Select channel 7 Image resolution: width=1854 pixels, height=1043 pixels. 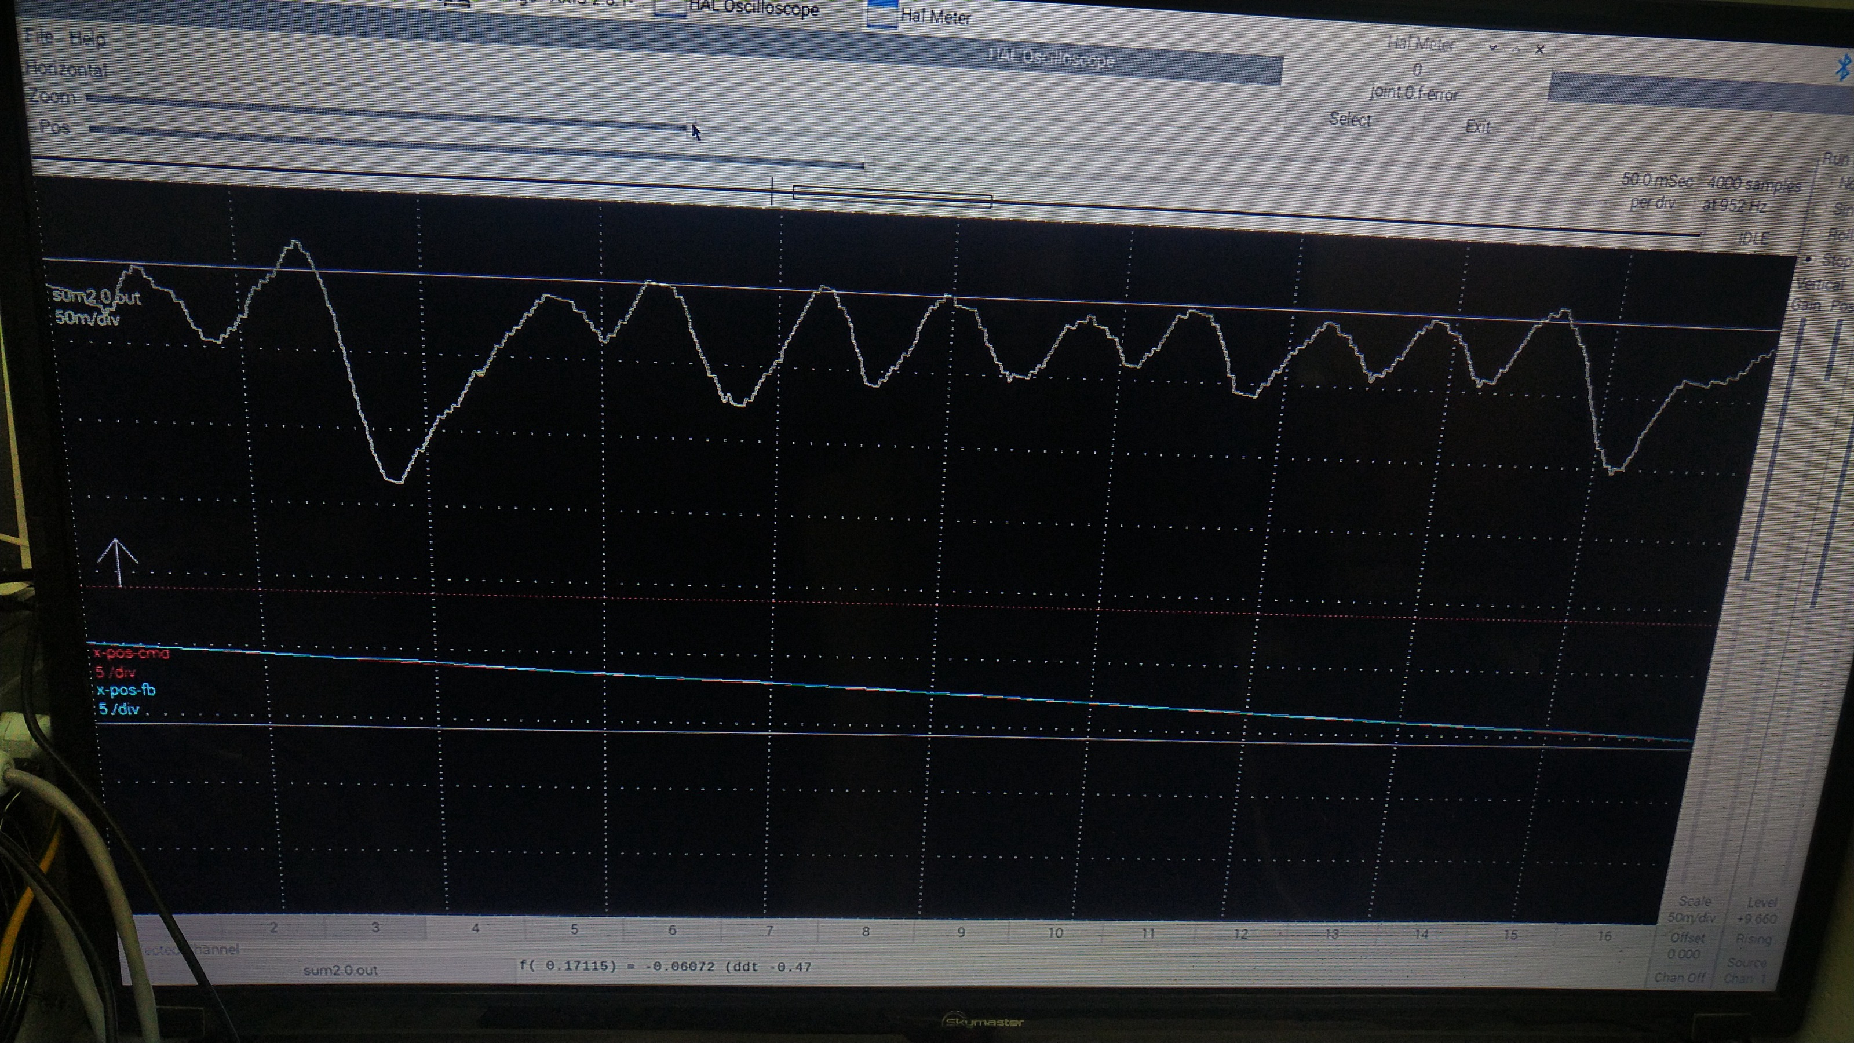pos(769,931)
